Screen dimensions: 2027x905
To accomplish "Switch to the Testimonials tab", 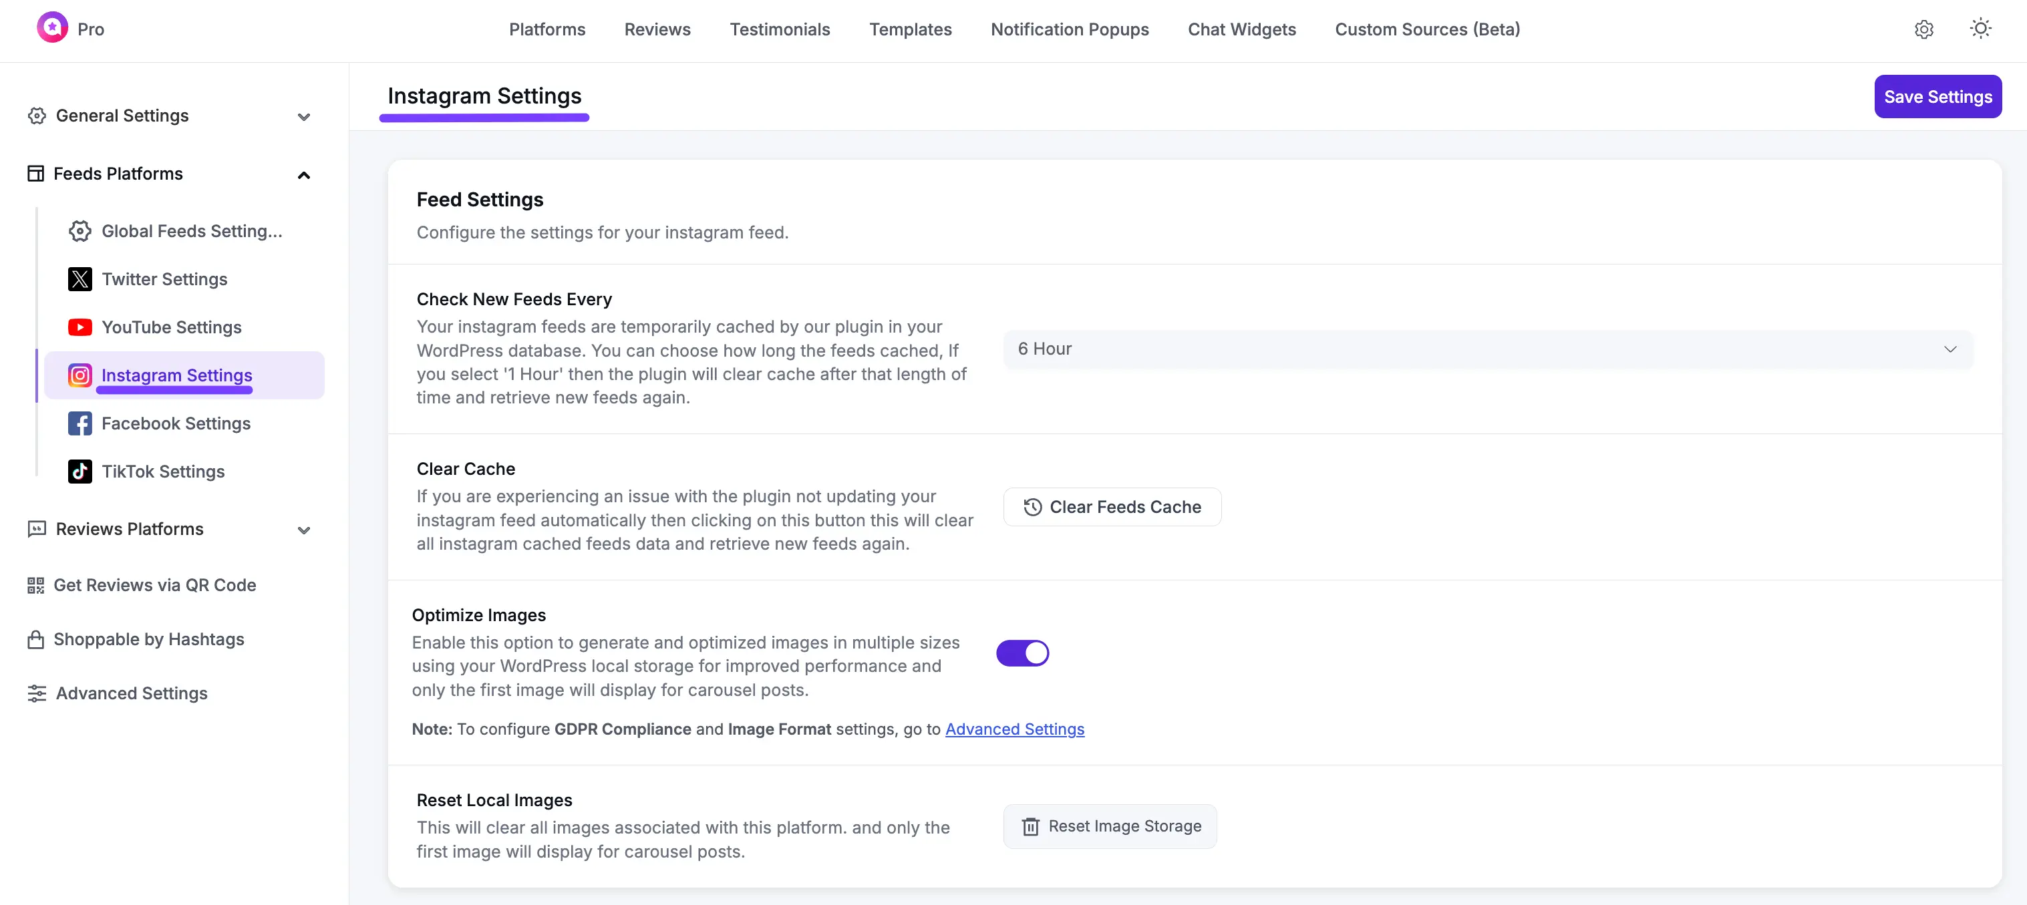I will 779,29.
